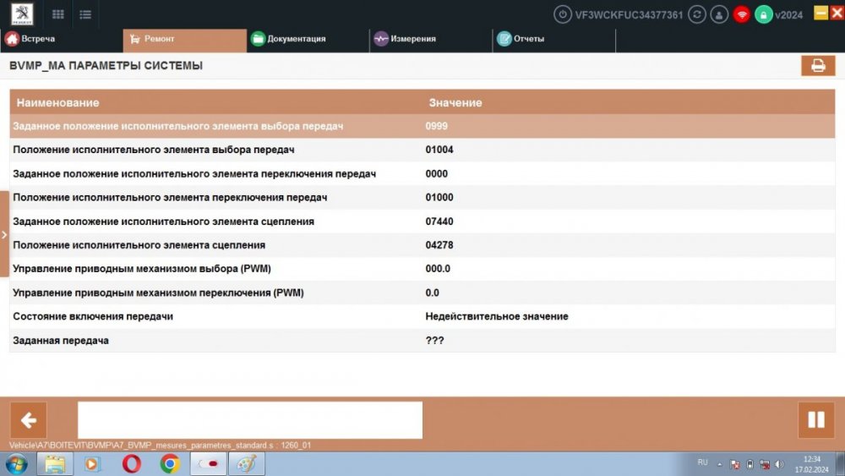
Task: Expand the left side panel arrow
Action: (x=4, y=234)
